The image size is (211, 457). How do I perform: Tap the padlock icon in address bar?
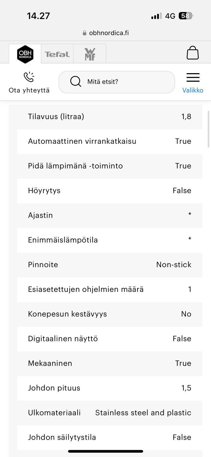pyautogui.click(x=84, y=33)
